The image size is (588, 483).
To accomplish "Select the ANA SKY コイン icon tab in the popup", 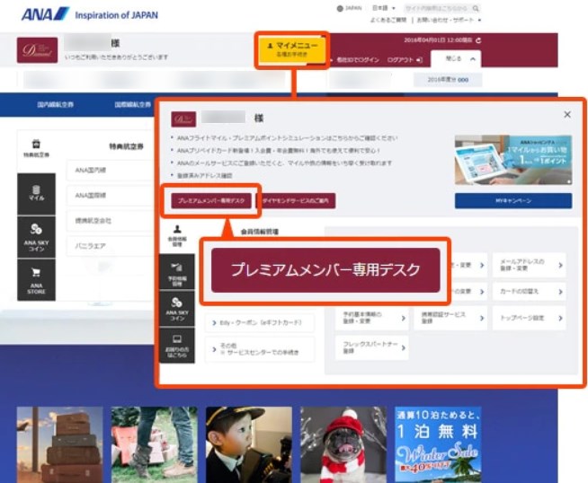I will coord(177,309).
